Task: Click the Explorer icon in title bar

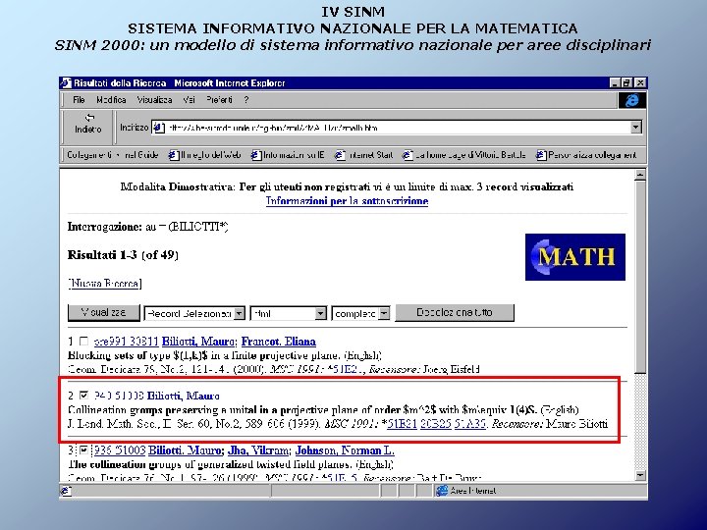Action: point(66,82)
